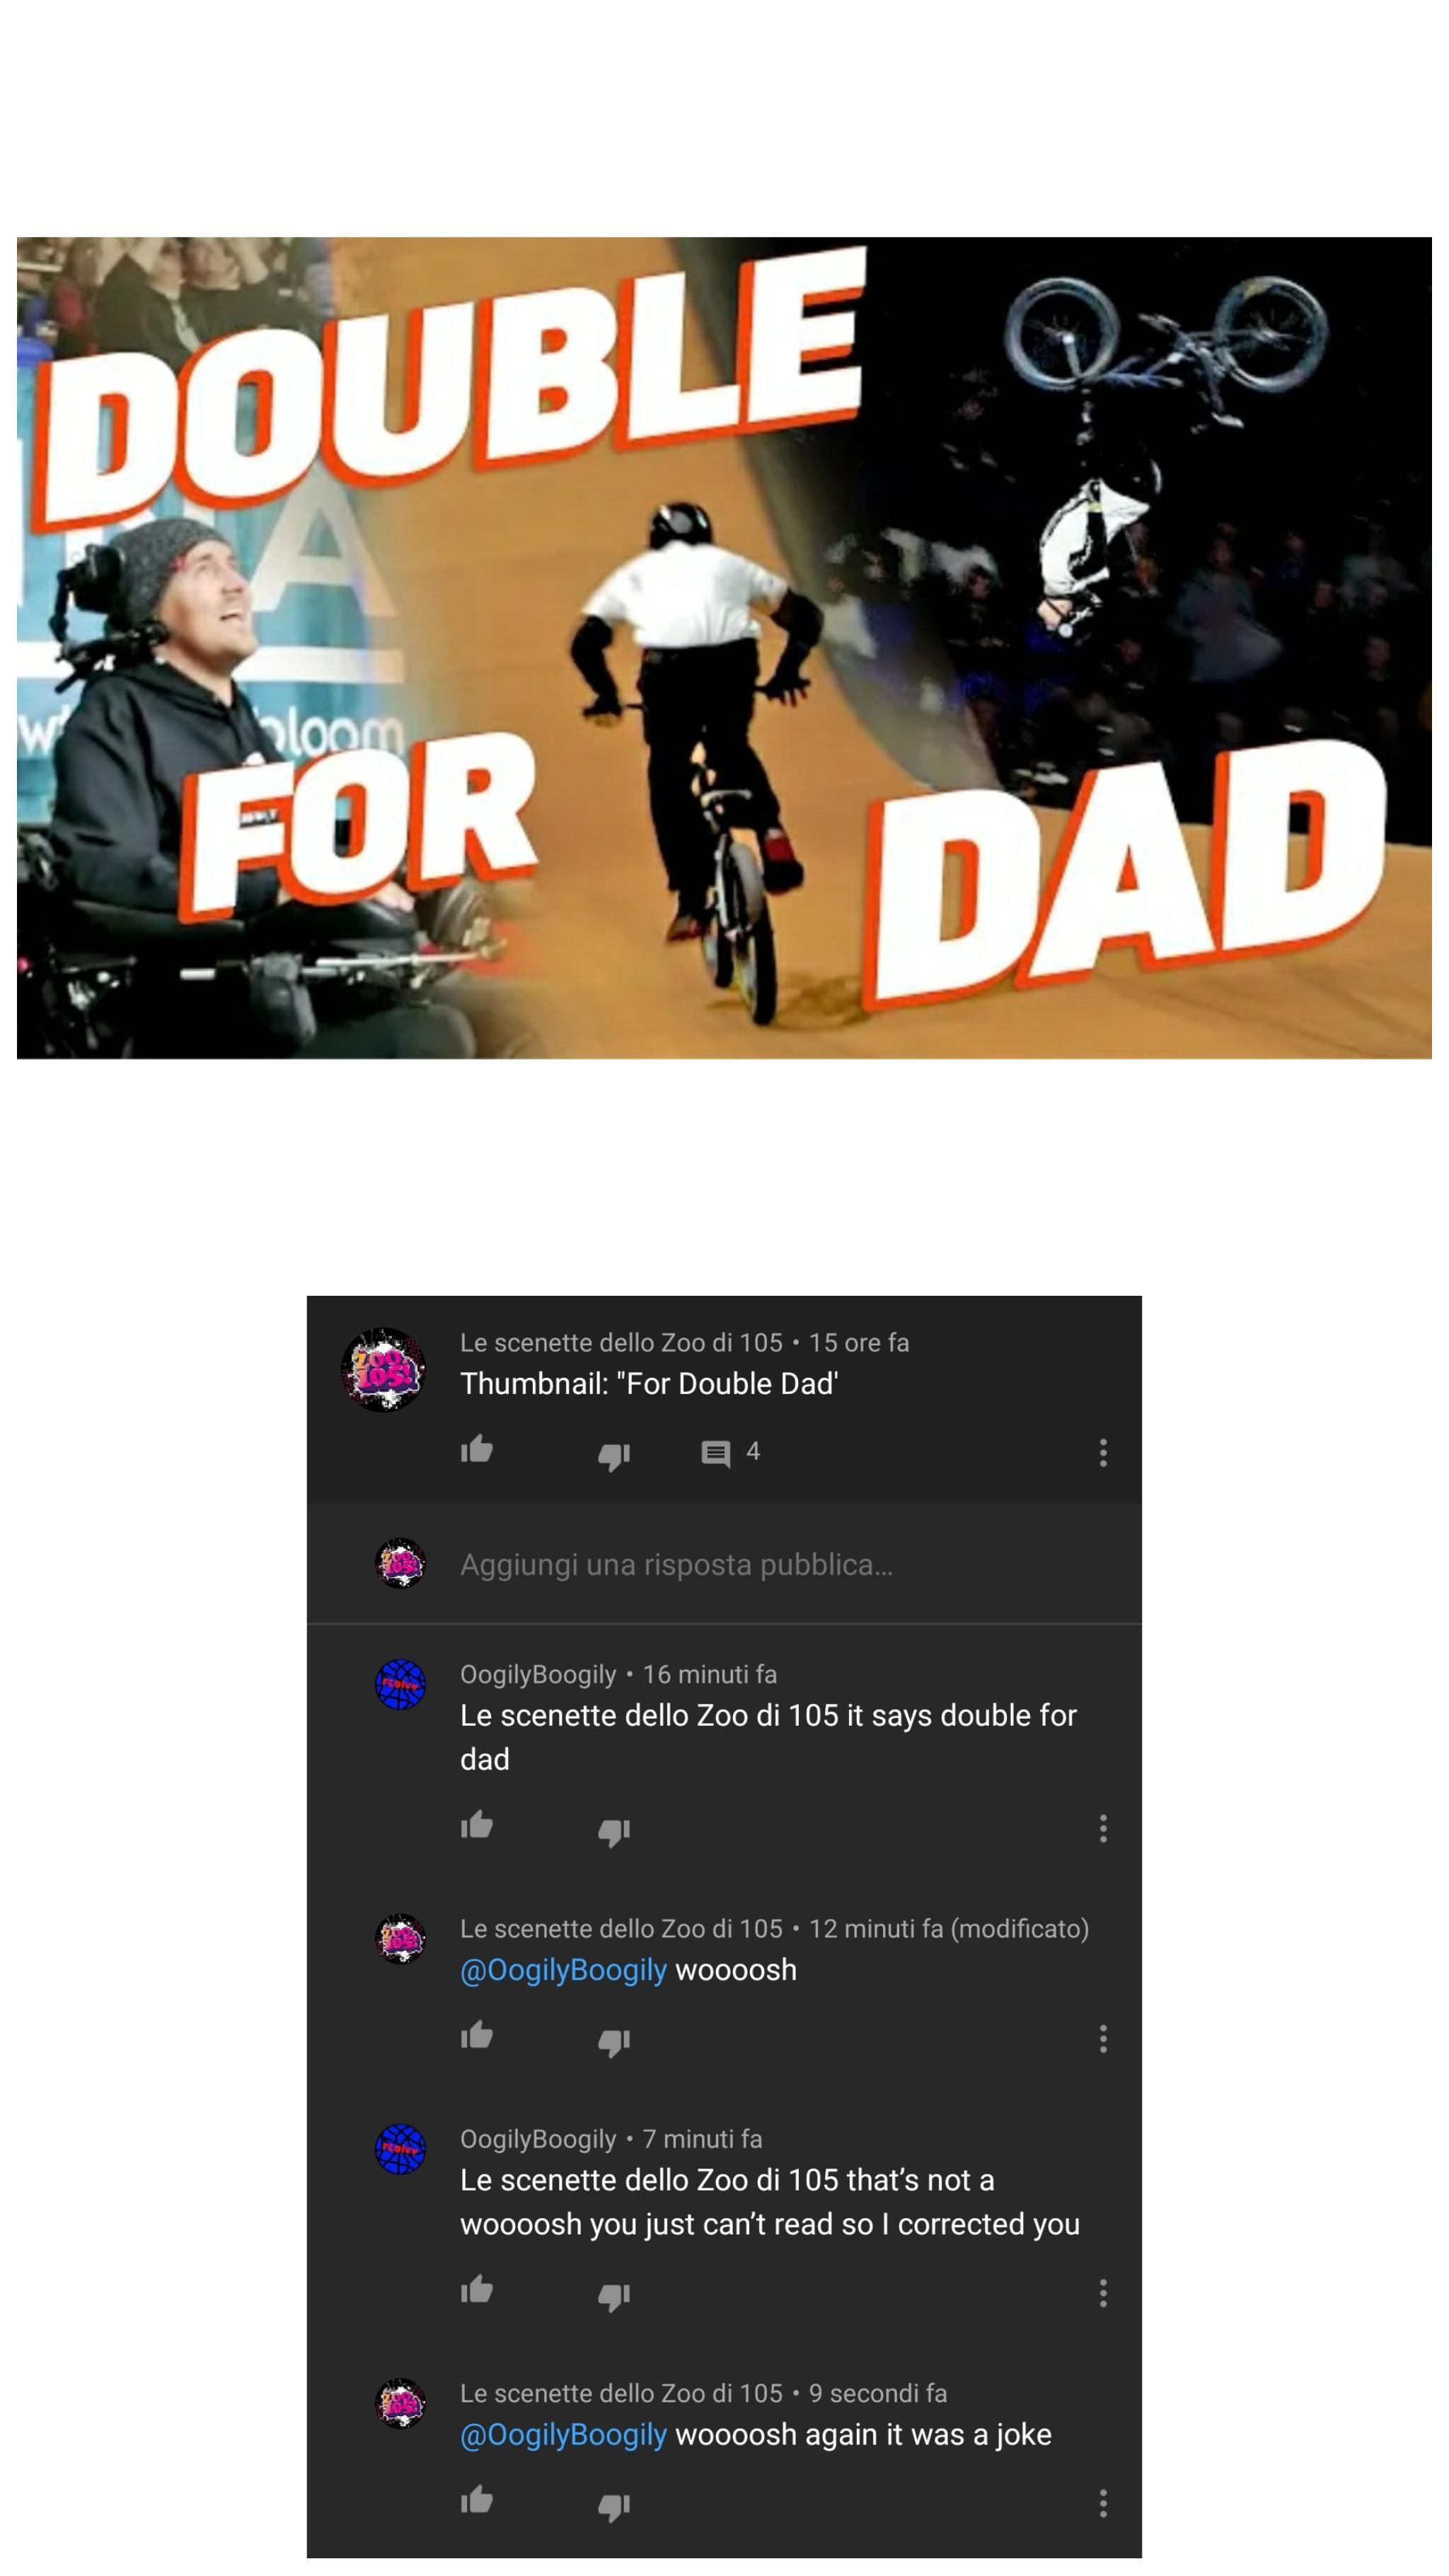Screen dimensions: 1449x2576
Task: Like the "you just can't read" reply
Action: click(x=476, y=2289)
